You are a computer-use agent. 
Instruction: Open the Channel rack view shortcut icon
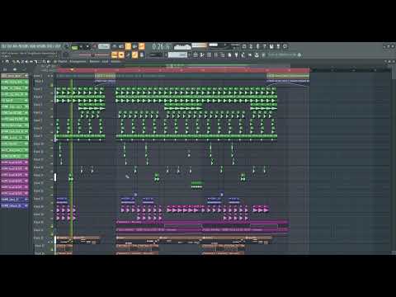tap(209, 55)
